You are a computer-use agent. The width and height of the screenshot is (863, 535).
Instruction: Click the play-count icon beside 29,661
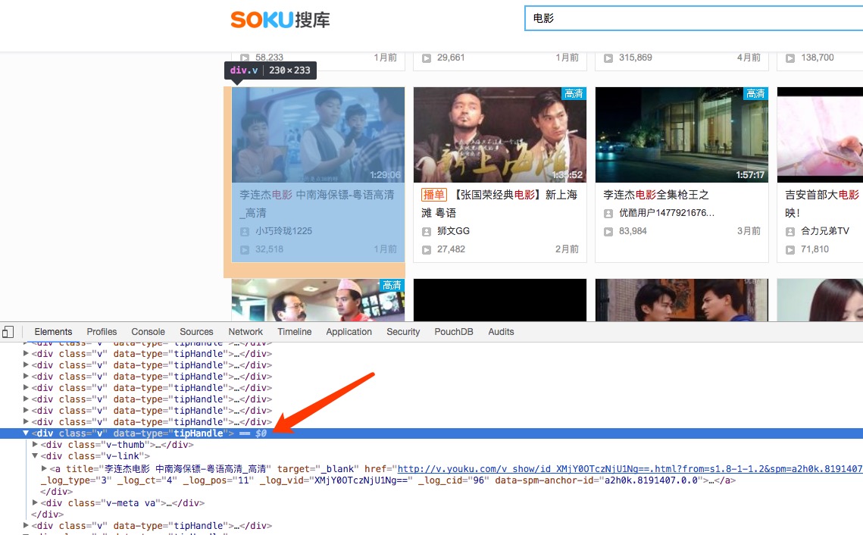tap(427, 58)
